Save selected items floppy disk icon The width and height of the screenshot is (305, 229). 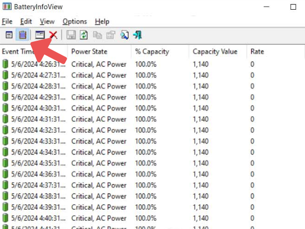click(71, 35)
